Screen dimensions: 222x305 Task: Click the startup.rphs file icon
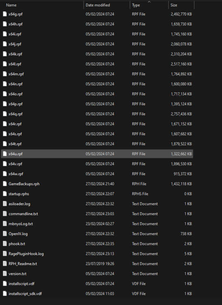5,194
